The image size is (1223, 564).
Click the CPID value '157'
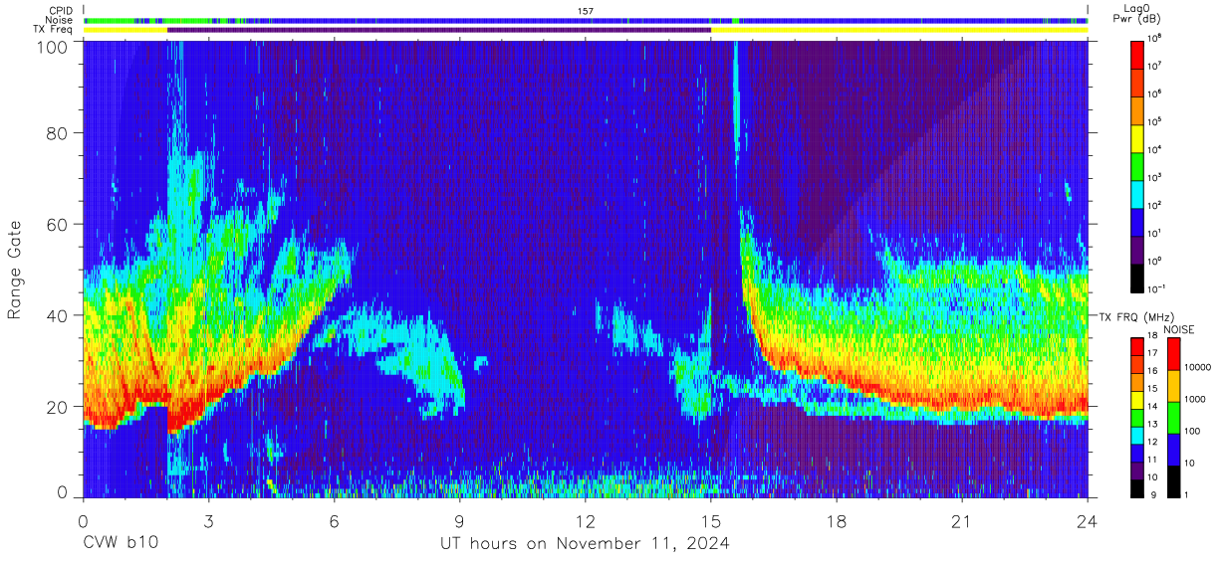pos(586,10)
